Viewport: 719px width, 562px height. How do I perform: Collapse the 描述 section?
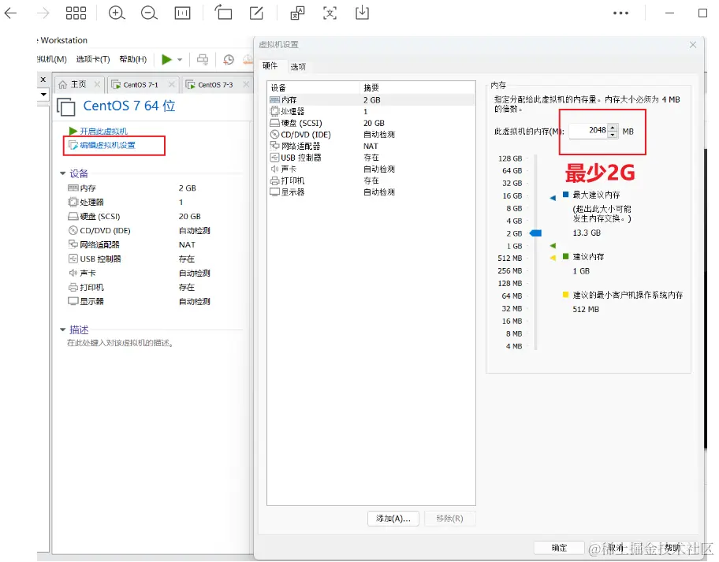pos(63,329)
